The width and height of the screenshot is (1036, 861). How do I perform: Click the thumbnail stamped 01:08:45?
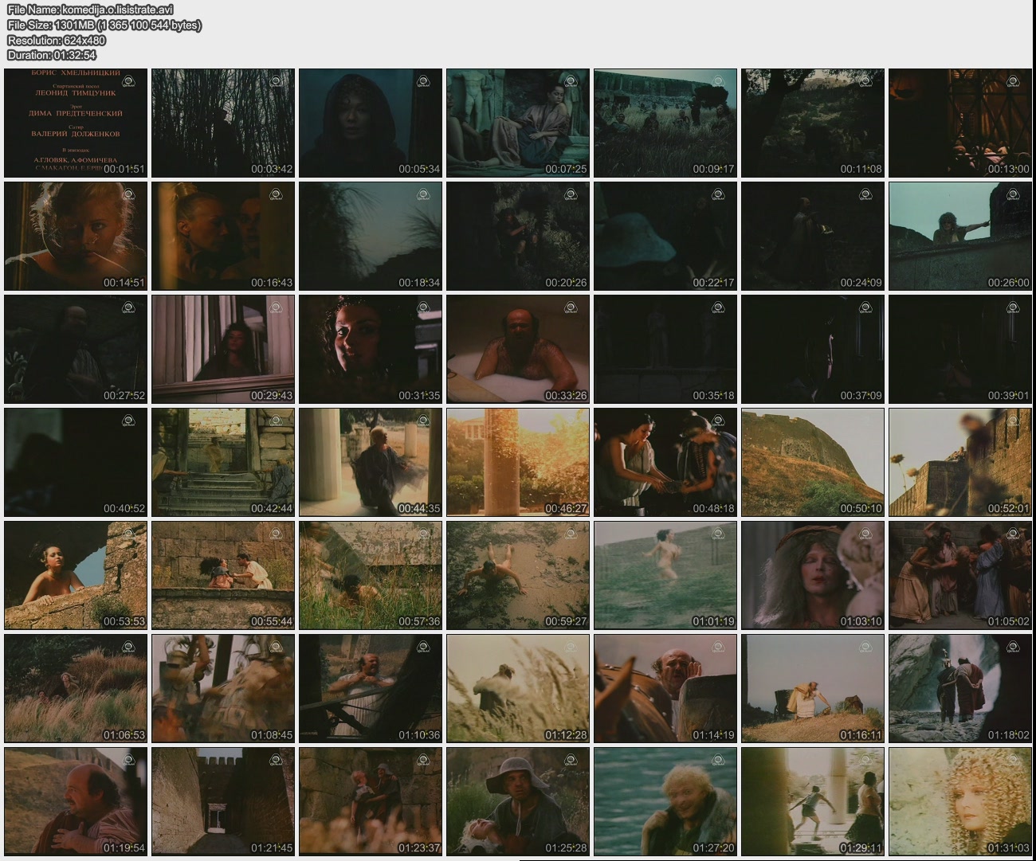click(223, 688)
